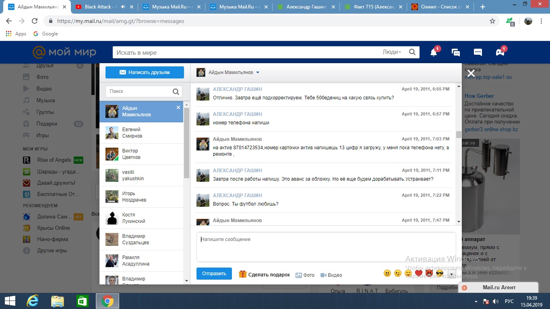Open chat with Владимир Суздальцев
The height and width of the screenshot is (309, 550).
[141, 239]
